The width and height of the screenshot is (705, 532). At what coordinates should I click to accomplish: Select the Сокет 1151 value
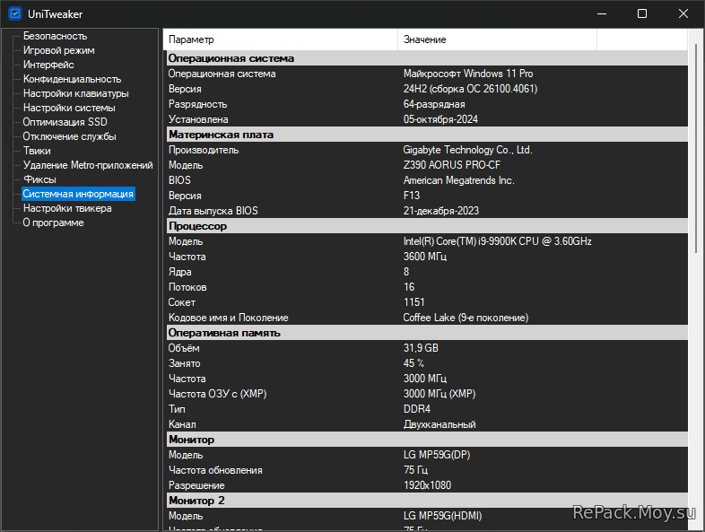click(x=413, y=302)
